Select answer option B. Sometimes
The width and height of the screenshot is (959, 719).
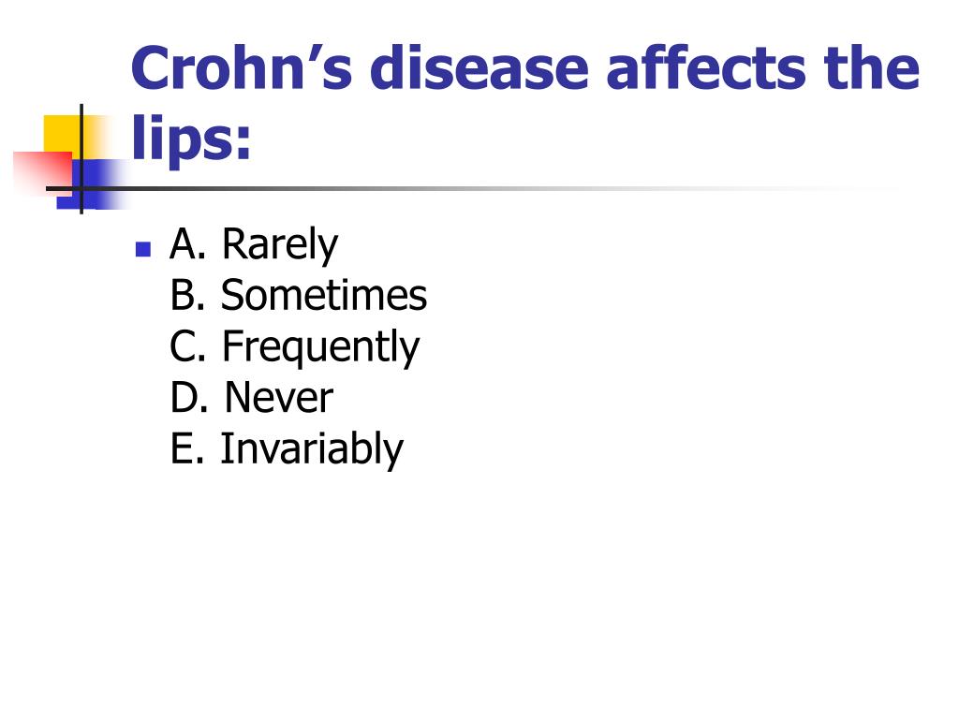pos(298,295)
